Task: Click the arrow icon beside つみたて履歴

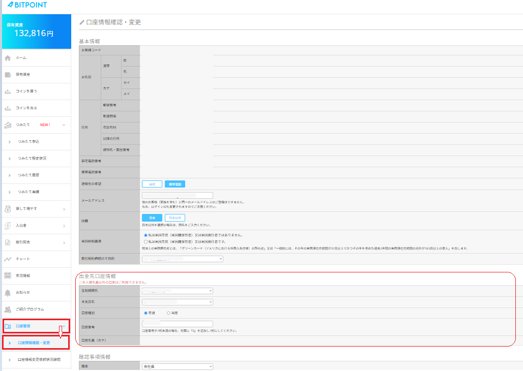Action: [x=10, y=175]
